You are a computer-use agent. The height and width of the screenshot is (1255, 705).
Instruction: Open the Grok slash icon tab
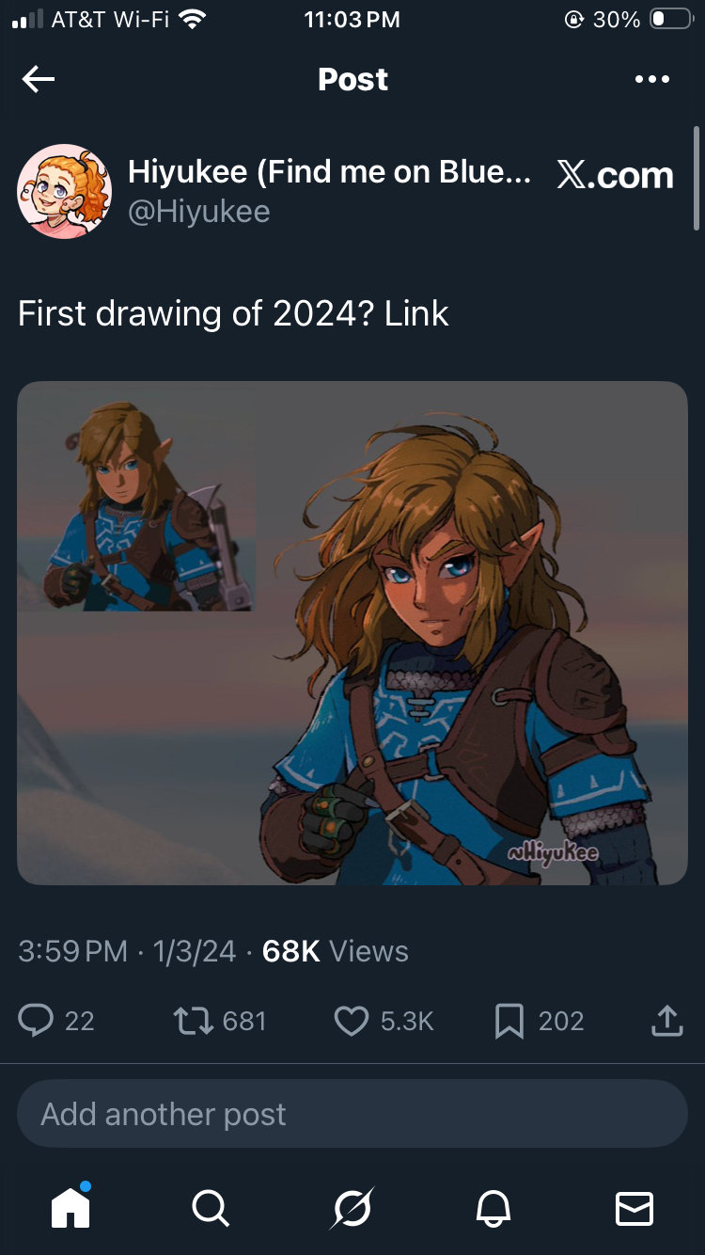(352, 1207)
